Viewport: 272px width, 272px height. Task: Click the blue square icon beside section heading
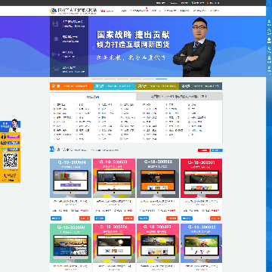click(52, 150)
